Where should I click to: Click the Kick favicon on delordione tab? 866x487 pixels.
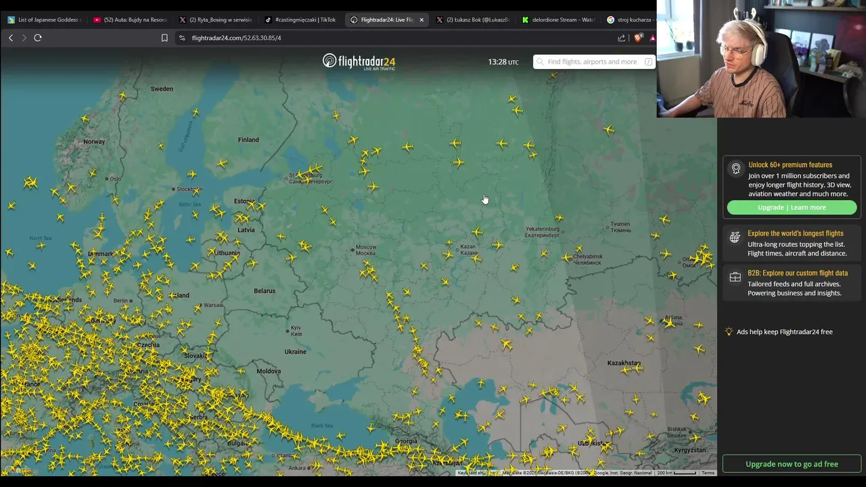525,20
